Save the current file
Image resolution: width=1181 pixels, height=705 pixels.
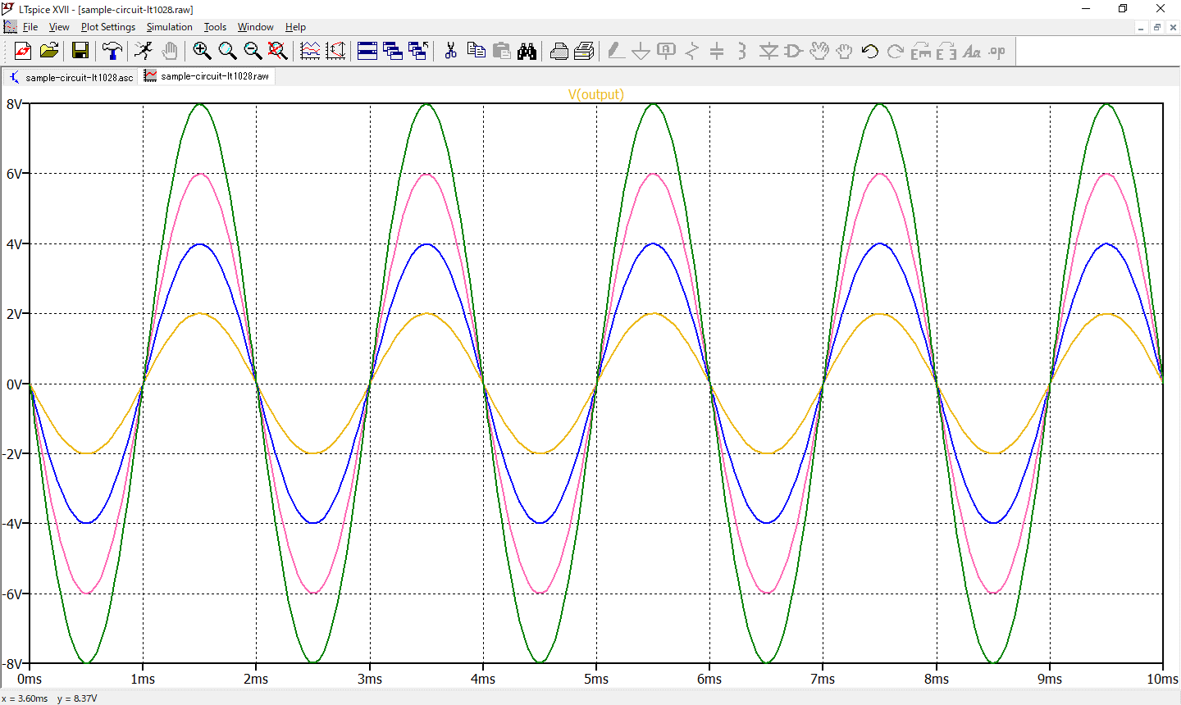(80, 51)
